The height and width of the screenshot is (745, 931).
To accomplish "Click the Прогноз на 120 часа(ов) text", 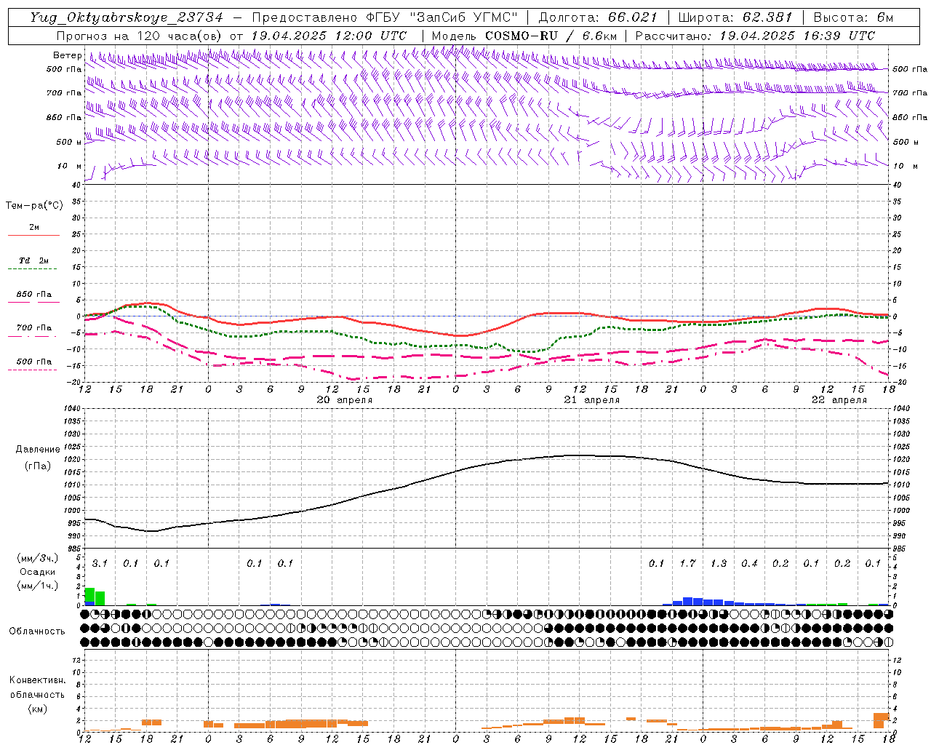I will point(140,36).
